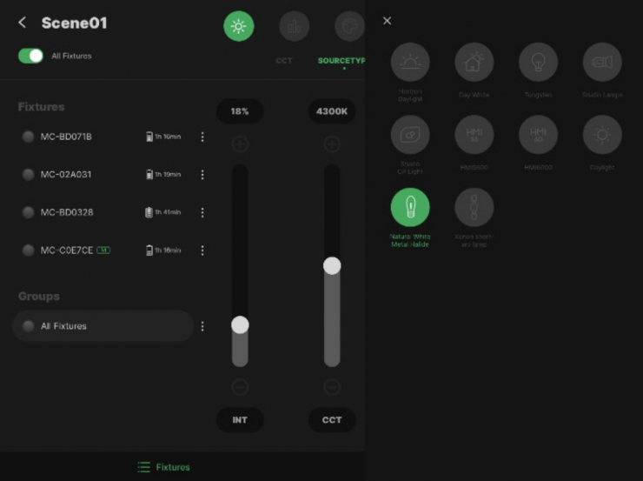Choose the Day White source icon

[474, 62]
